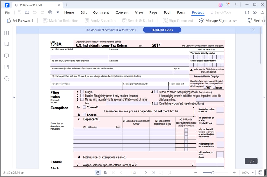Click the share external link icon

pyautogui.click(x=247, y=12)
